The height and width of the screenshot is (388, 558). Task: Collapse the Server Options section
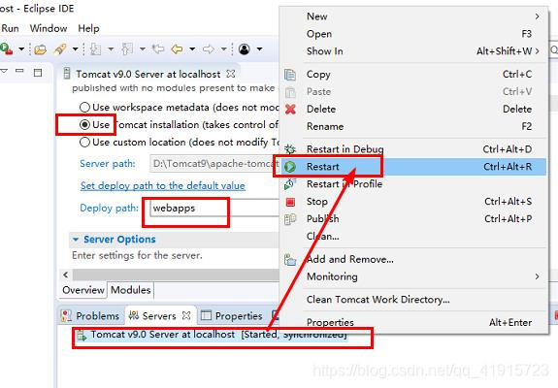[x=76, y=240]
